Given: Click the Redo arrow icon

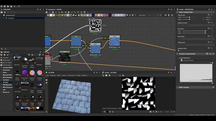Looking at the screenshot, I should (x=19, y=6).
